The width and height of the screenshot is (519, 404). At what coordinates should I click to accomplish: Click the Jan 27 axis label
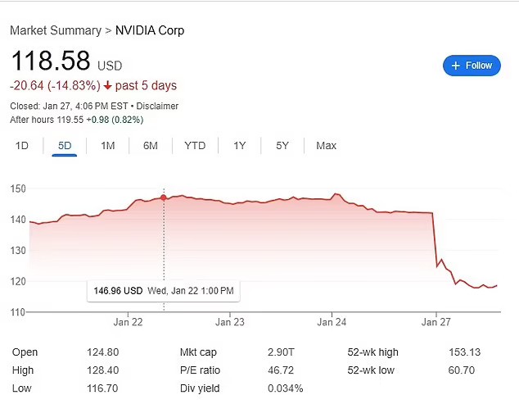click(436, 322)
